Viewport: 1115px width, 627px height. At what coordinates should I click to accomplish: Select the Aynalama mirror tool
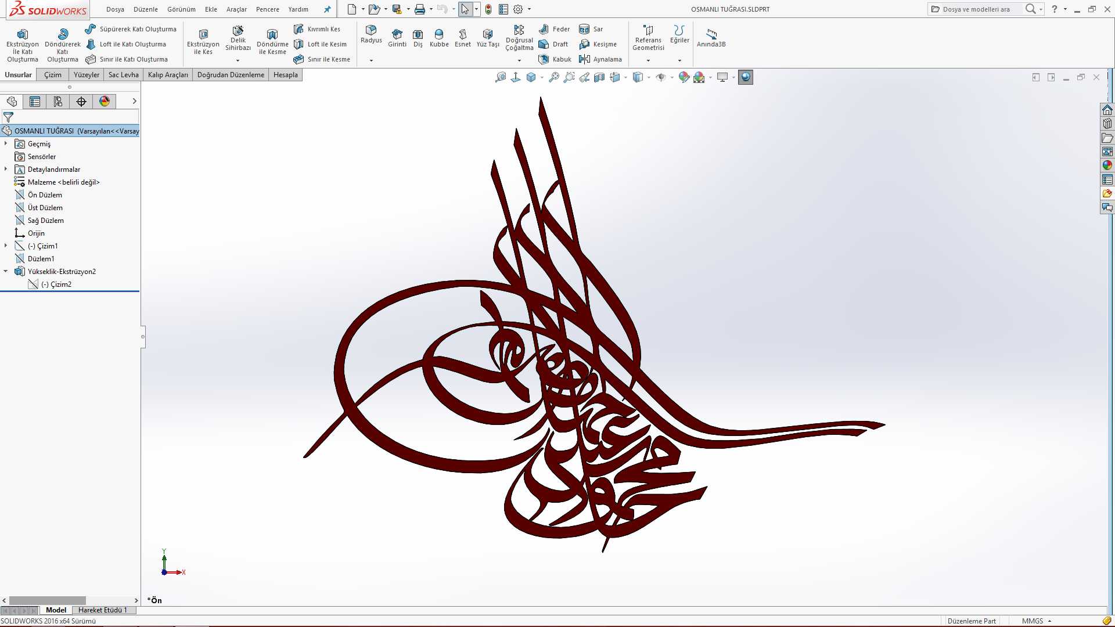(x=600, y=59)
